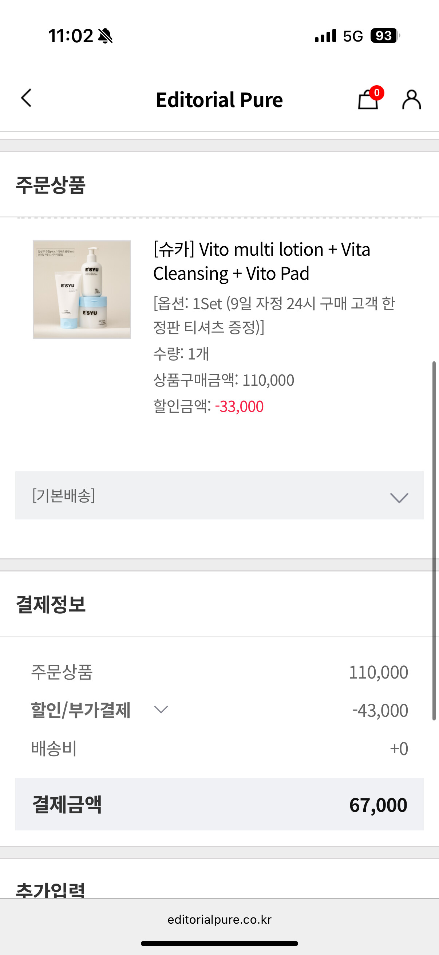Tap the silent mode bell icon
Screen dimensions: 439x955
[x=106, y=36]
